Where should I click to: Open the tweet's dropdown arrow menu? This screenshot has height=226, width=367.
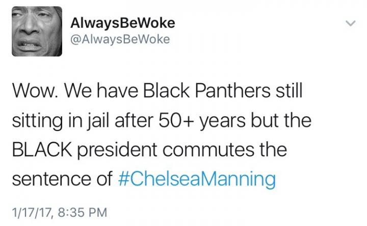tap(351, 23)
